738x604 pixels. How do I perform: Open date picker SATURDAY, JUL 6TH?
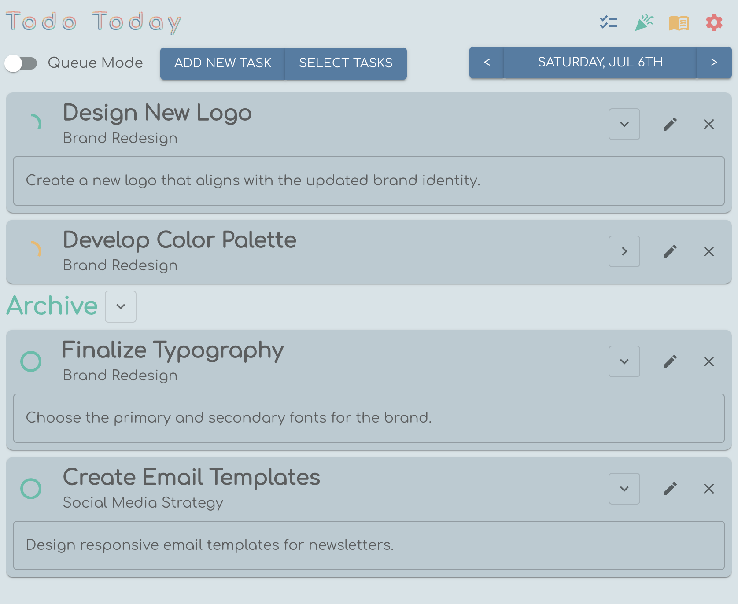point(600,62)
